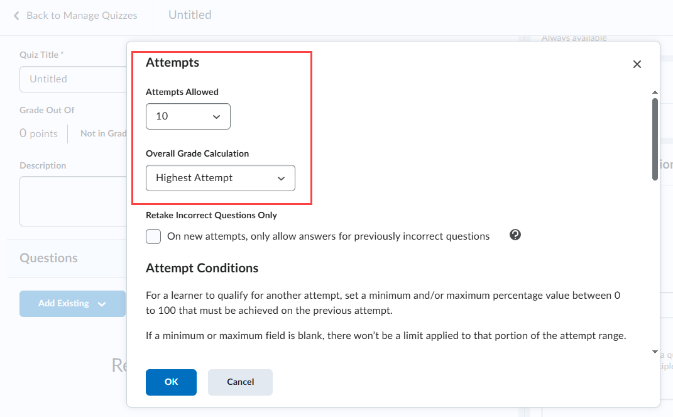Open the Attempts Allowed dropdown
The image size is (673, 417).
(x=188, y=116)
